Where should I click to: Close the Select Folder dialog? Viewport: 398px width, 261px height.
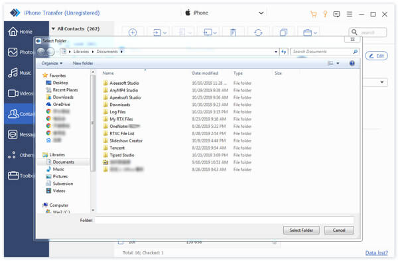(353, 40)
